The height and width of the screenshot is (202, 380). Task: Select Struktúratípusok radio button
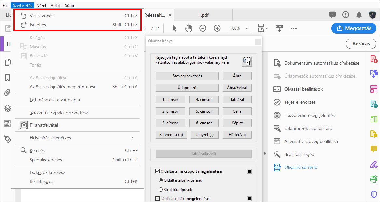[161, 189]
